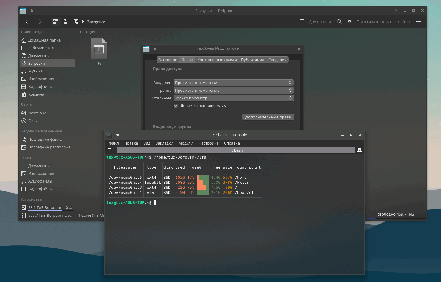Open the Музыка place in sidebar
This screenshot has height=282, width=441.
(x=47, y=71)
